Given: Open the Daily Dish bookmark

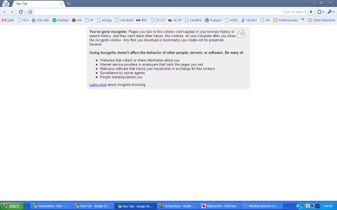Looking at the screenshot, I should 41,20.
